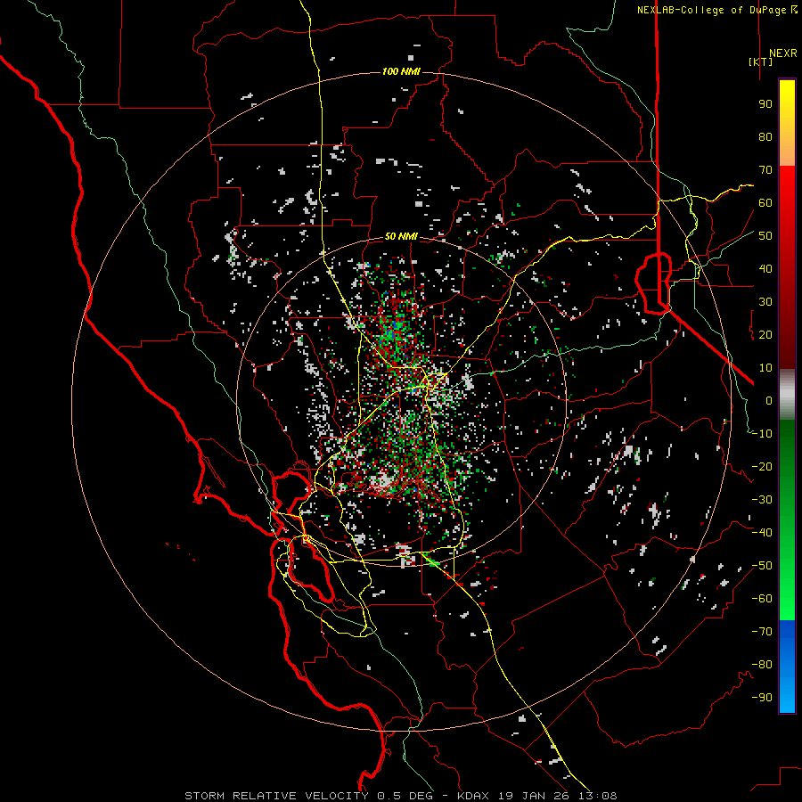Click the 30 value on the velocity scale
The width and height of the screenshot is (802, 802).
pyautogui.click(x=765, y=302)
